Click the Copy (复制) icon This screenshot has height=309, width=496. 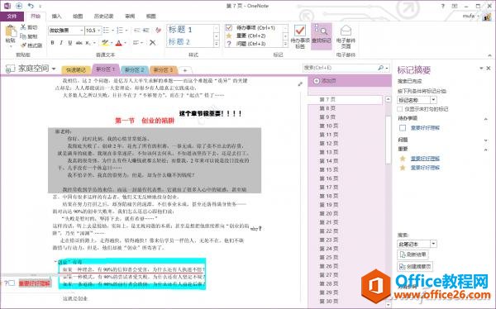(x=23, y=36)
